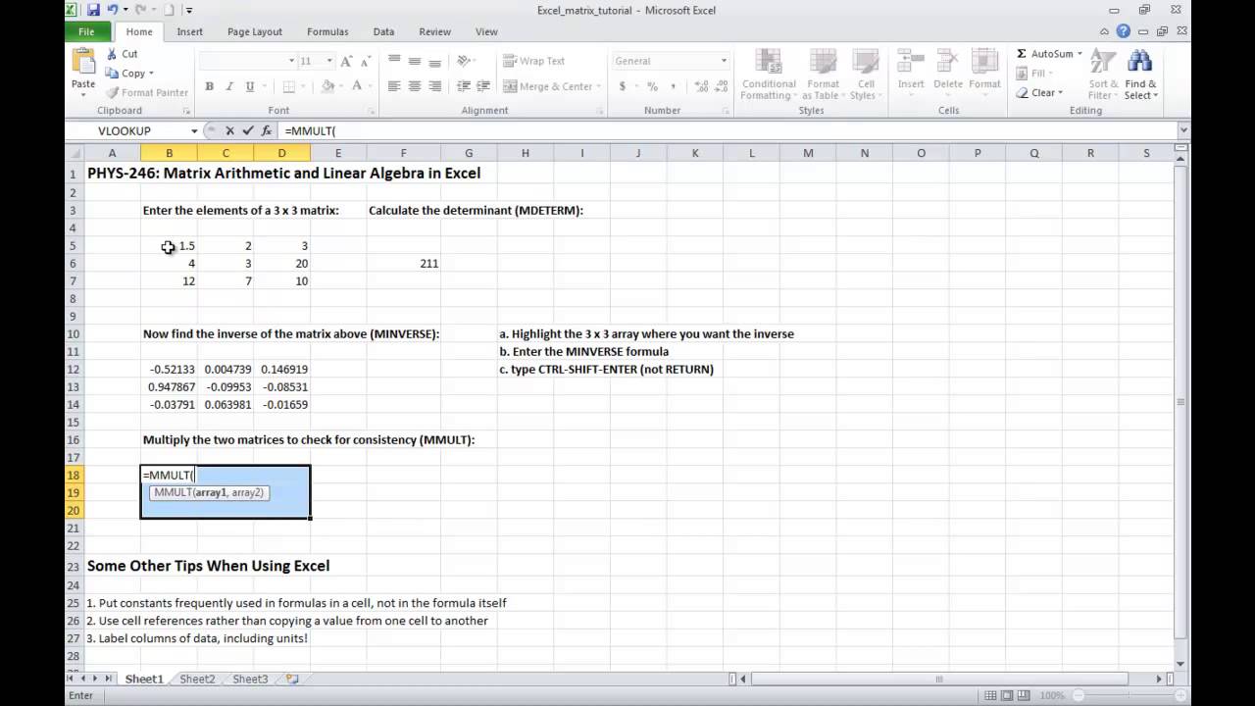Open the Name Box dropdown arrow
This screenshot has height=706, width=1255.
194,130
